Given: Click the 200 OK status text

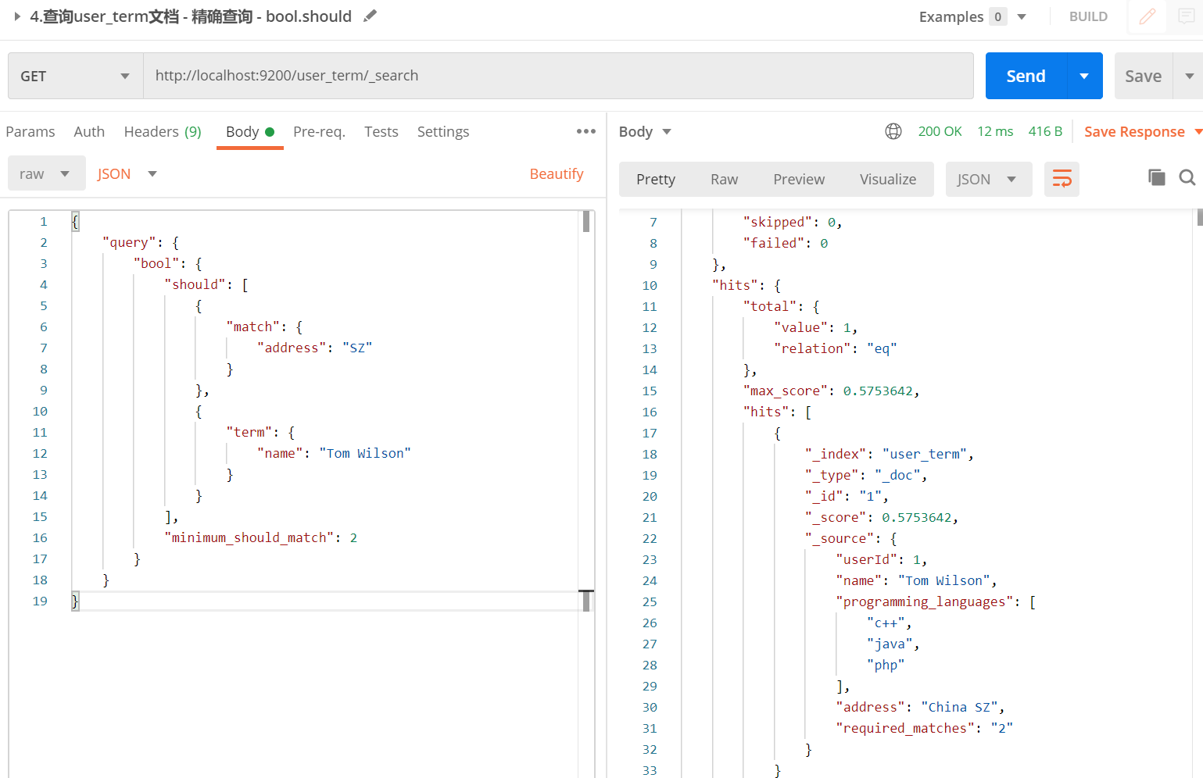Looking at the screenshot, I should pos(940,131).
